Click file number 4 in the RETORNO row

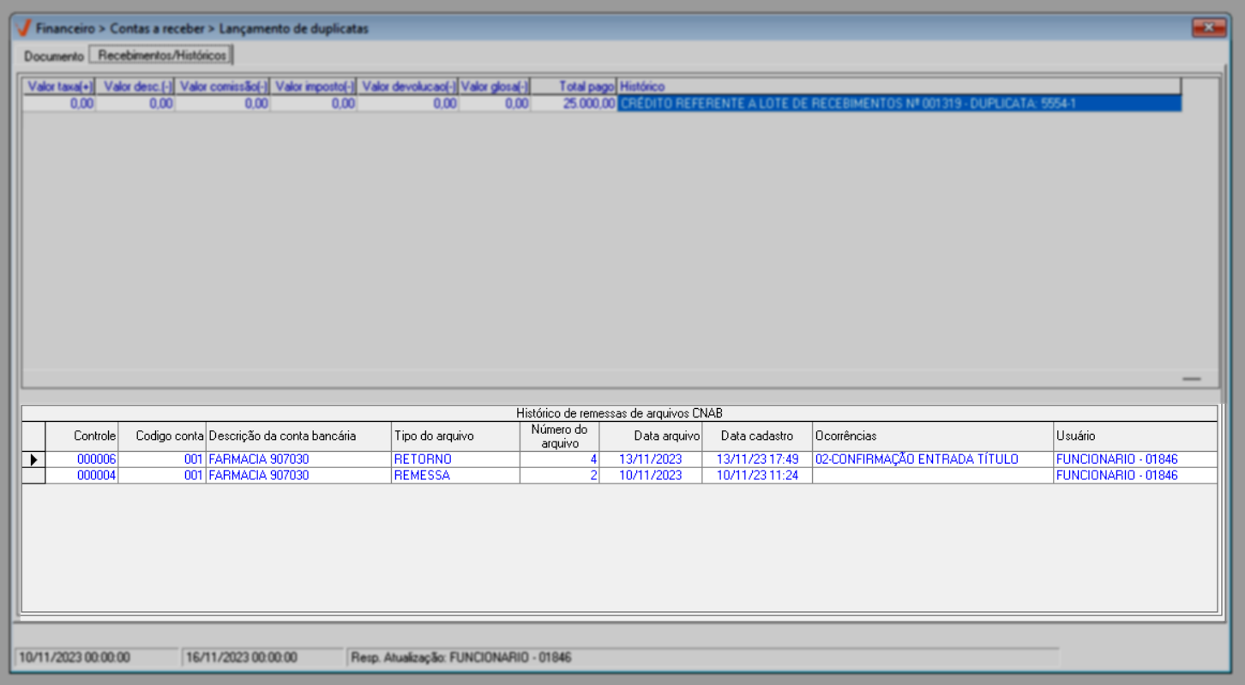[559, 460]
